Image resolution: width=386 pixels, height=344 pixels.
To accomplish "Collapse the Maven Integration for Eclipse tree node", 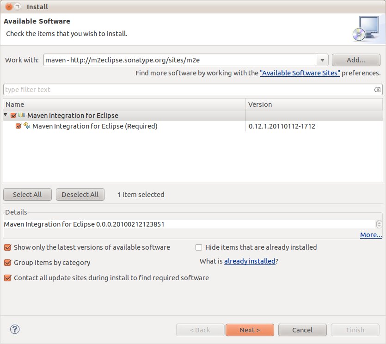I will pos(6,115).
